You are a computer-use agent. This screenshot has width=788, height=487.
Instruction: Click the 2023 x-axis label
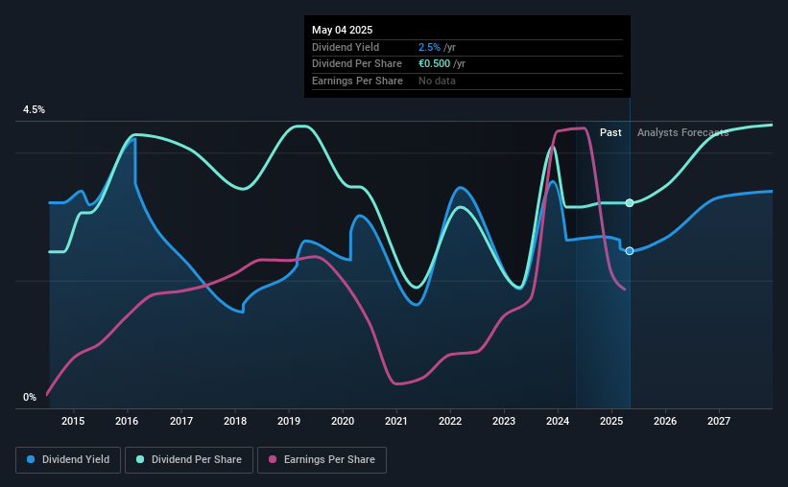(504, 421)
